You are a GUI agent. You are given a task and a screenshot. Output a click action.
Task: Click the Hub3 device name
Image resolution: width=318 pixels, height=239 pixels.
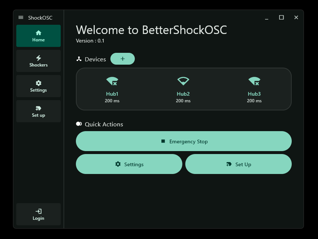tap(254, 94)
